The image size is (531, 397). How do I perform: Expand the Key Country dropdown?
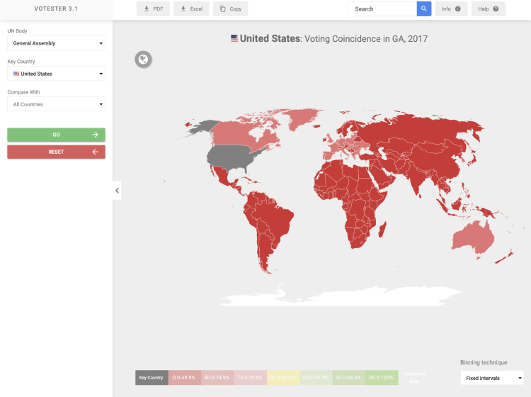click(56, 74)
